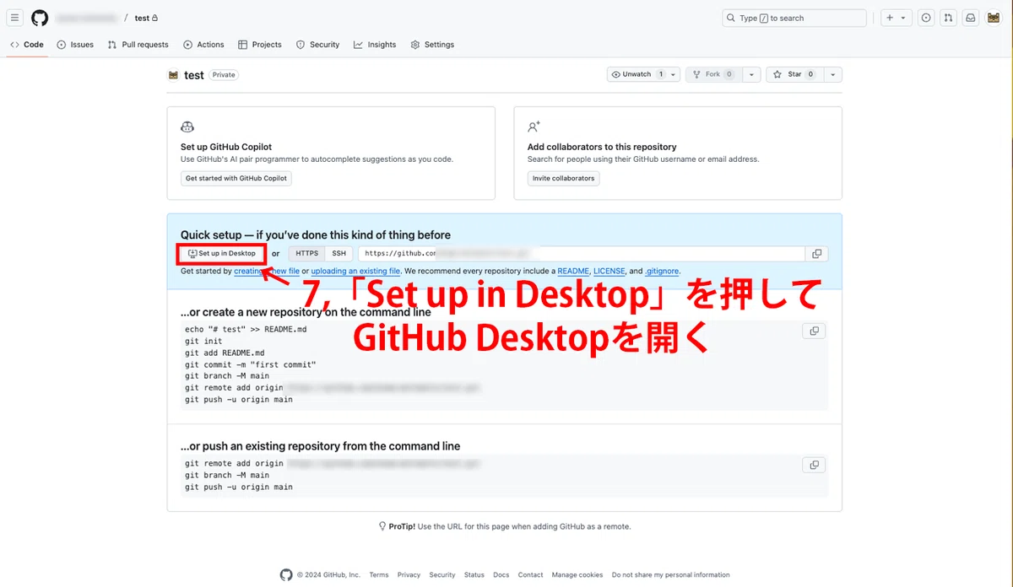Image resolution: width=1013 pixels, height=587 pixels.
Task: Click the search field in the header
Action: (x=794, y=18)
